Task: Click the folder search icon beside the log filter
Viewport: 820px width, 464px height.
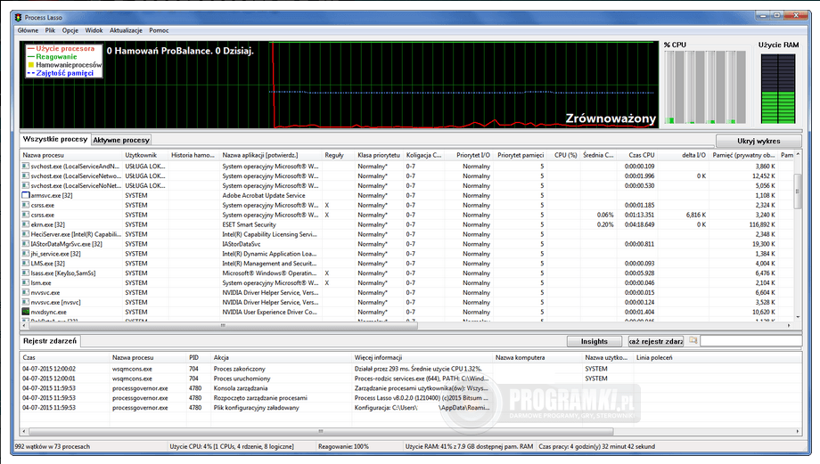Action: 693,340
